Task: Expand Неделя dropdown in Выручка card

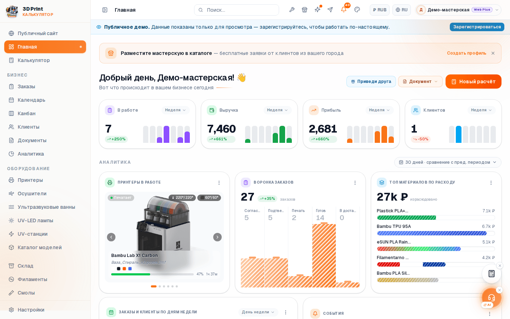Action: pos(278,110)
